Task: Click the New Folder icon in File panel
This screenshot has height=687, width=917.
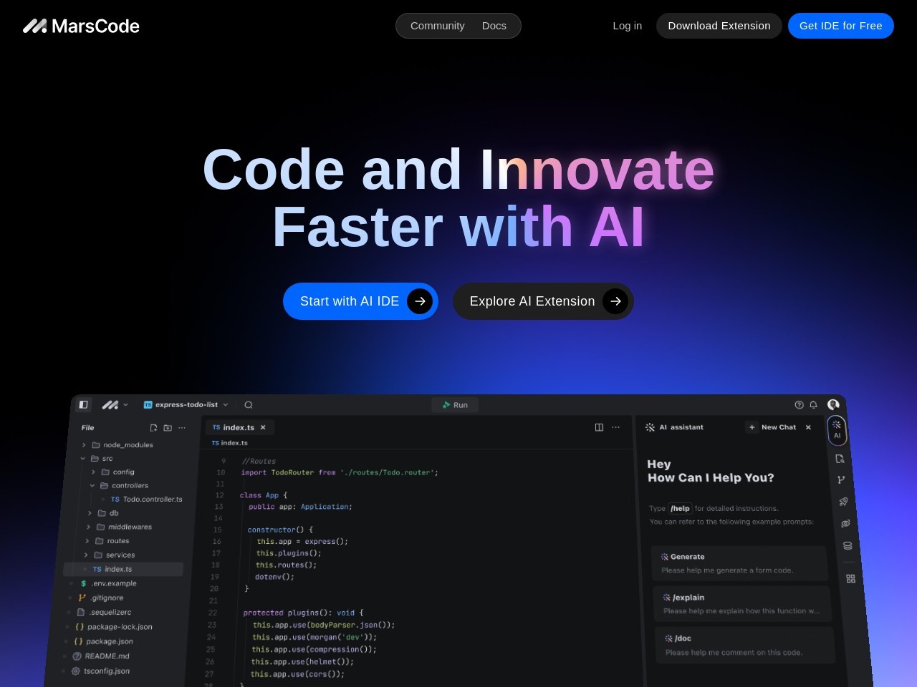Action: click(168, 428)
